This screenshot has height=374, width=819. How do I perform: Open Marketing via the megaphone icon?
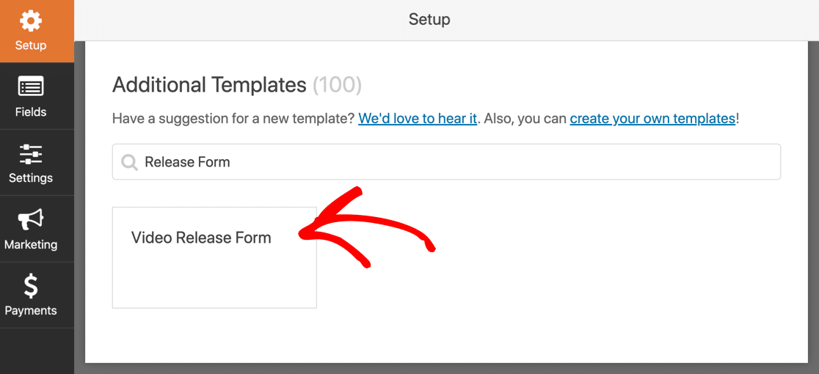coord(31,220)
